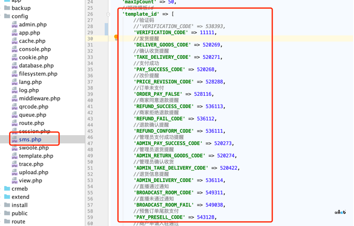Select the public folder in tree
The height and width of the screenshot is (226, 354).
20,213
